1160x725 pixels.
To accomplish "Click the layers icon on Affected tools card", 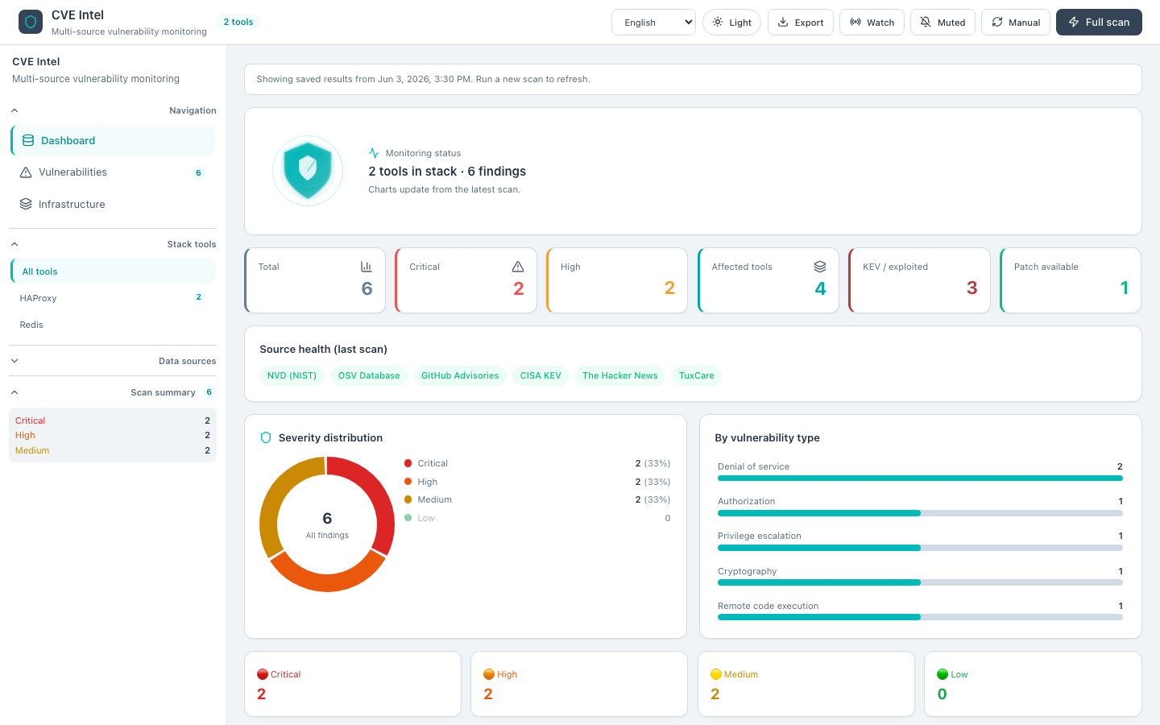I will [x=820, y=267].
